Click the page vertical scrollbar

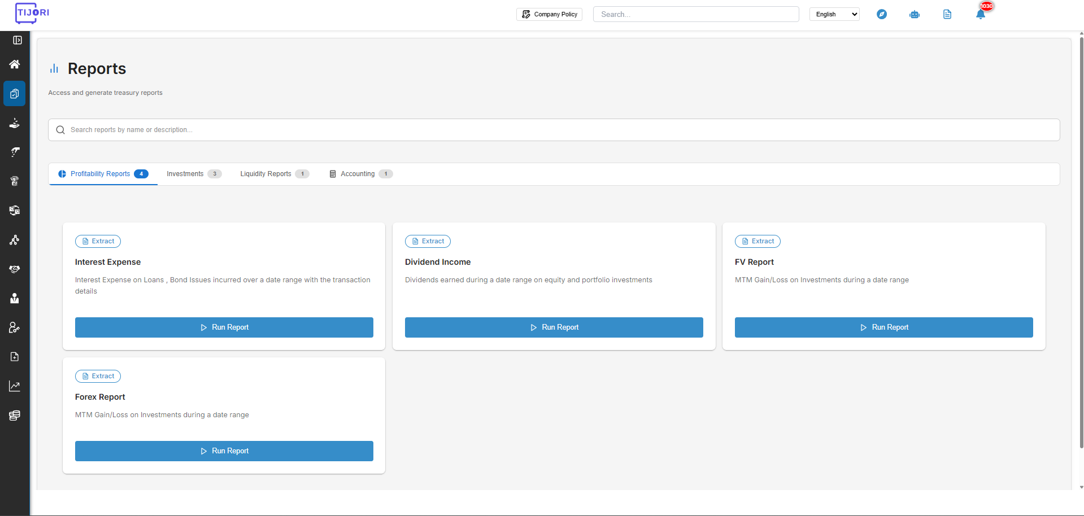coord(1081,243)
